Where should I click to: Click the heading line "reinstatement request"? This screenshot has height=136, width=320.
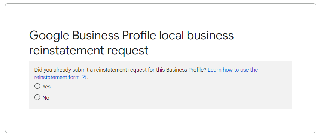tap(89, 51)
